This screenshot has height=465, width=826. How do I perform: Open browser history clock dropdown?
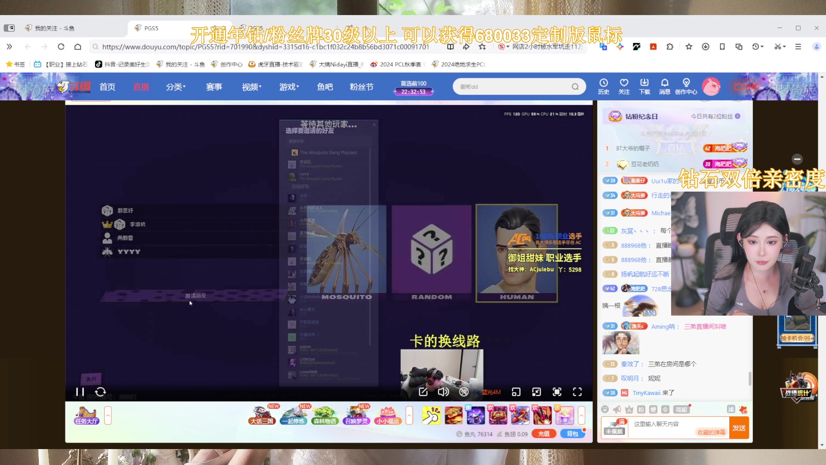pyautogui.click(x=758, y=46)
